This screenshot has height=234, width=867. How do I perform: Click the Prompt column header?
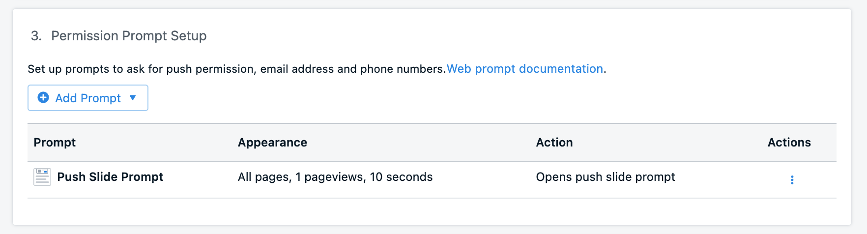point(55,143)
